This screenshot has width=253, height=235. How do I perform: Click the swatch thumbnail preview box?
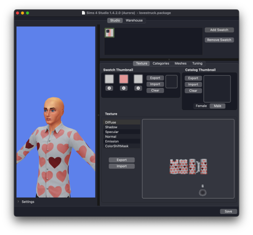point(171,81)
